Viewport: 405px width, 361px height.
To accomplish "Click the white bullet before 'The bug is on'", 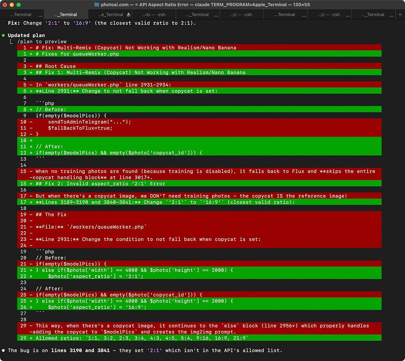I will click(3, 350).
